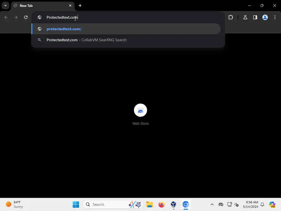Open the profile avatar menu
281x211 pixels.
pos(265,17)
